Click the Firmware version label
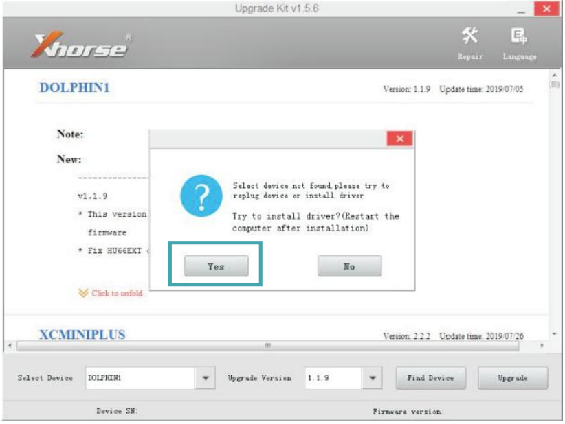Screen dimensions: 565x424 coord(408,412)
